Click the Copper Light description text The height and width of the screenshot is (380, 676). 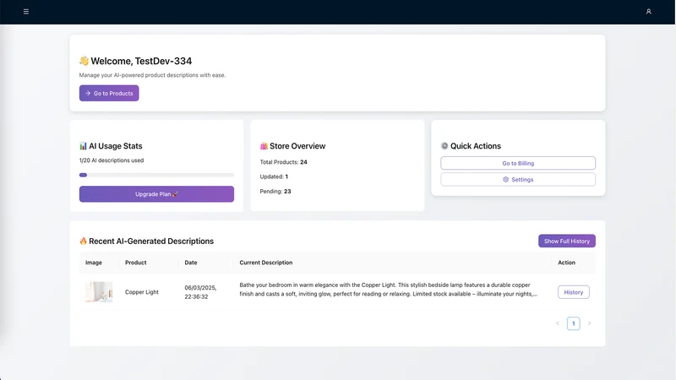click(x=389, y=290)
